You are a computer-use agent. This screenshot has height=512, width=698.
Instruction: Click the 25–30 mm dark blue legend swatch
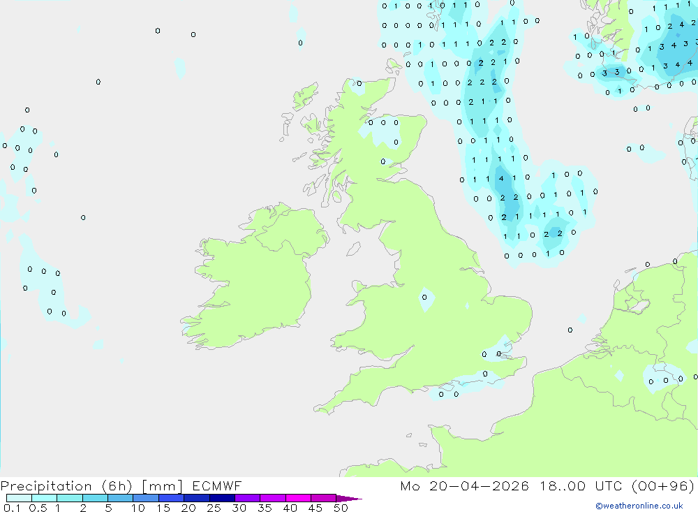[x=222, y=498]
